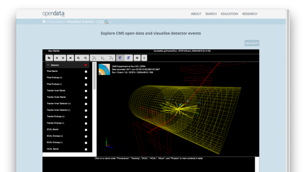This screenshot has width=306, height=172.
Task: Open iSpy settings gear
Action: click(137, 58)
